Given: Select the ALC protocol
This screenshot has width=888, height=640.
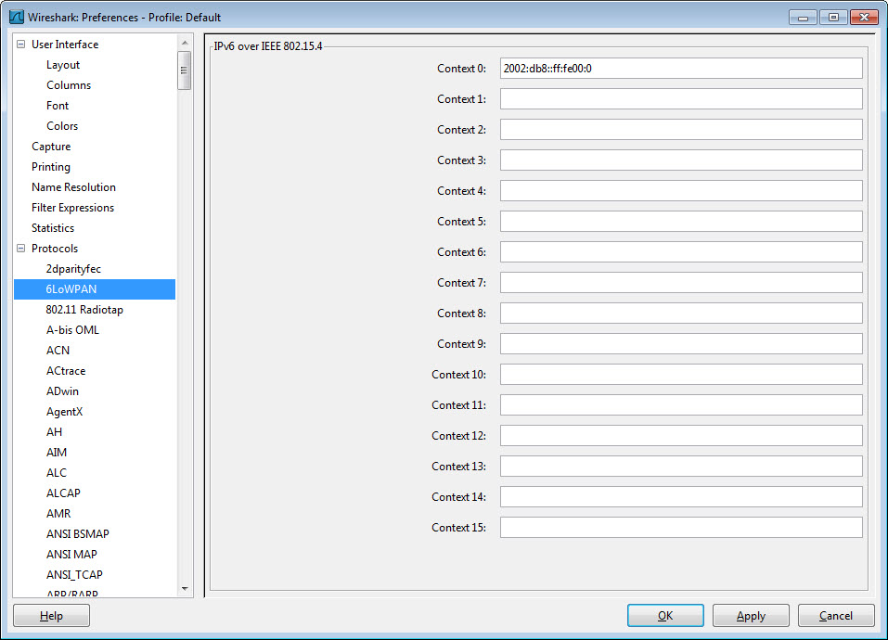Looking at the screenshot, I should [57, 472].
